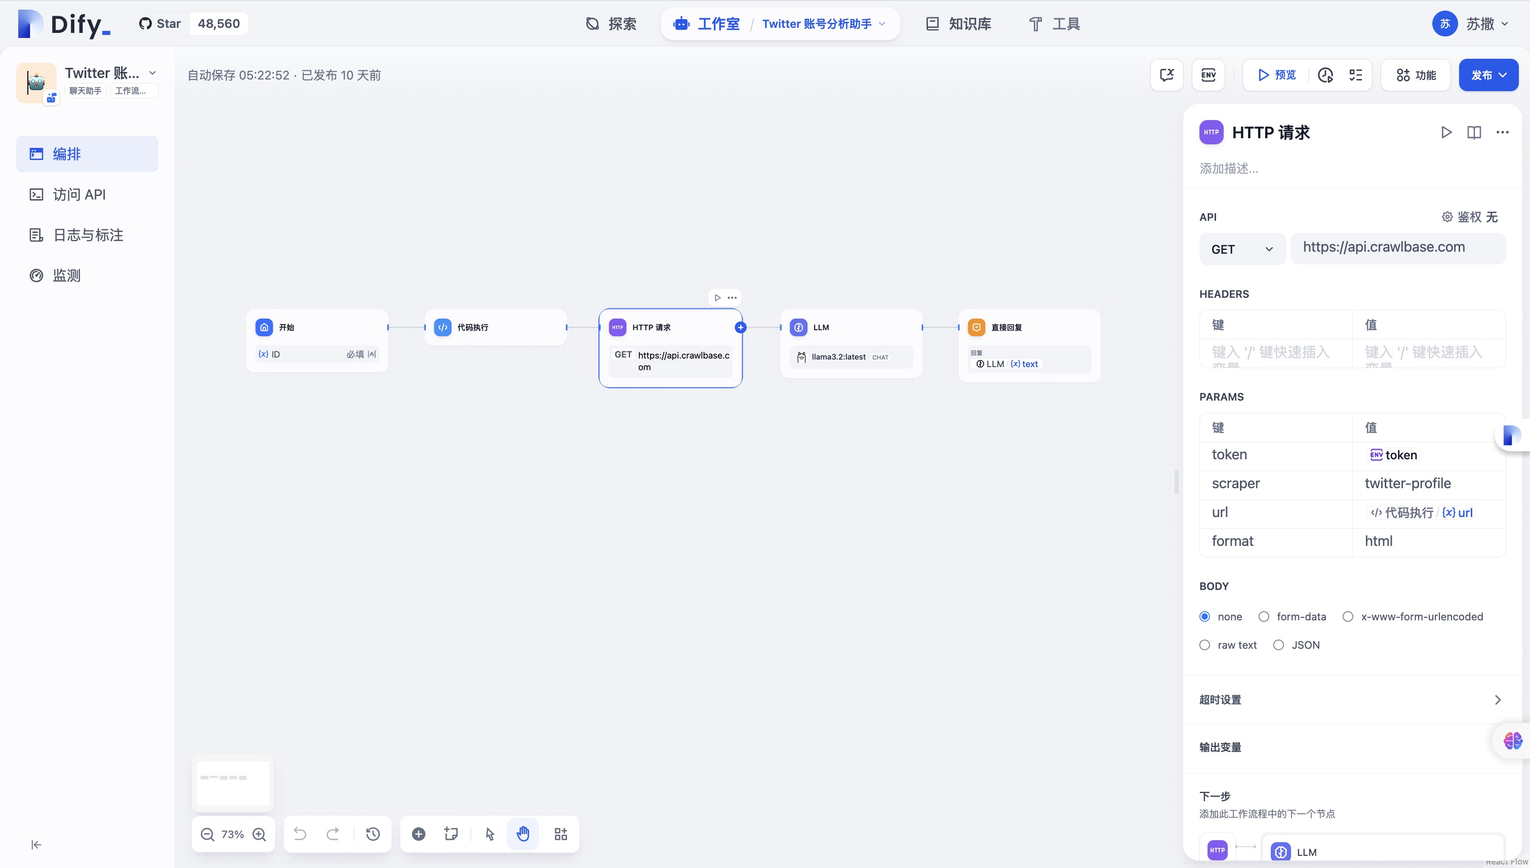The image size is (1530, 868).
Task: Open the 发布 publish dropdown
Action: (1488, 75)
